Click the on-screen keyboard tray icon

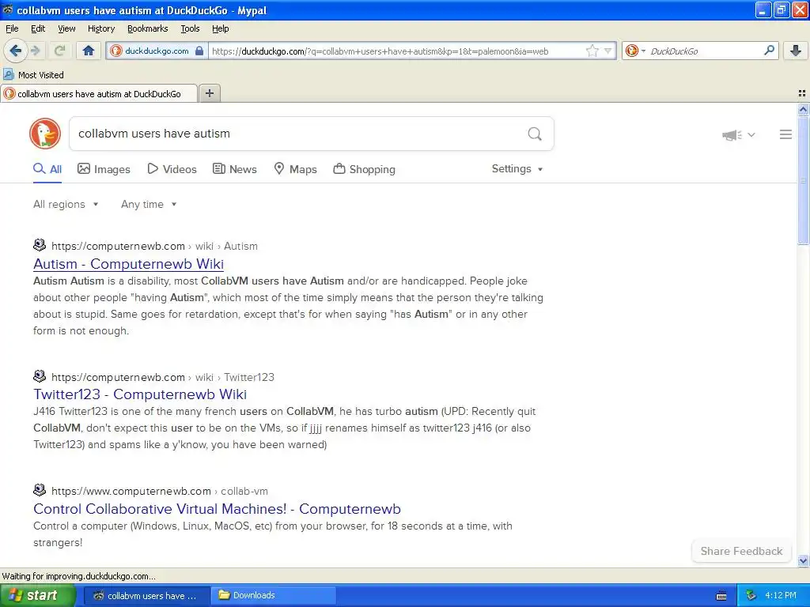(721, 596)
